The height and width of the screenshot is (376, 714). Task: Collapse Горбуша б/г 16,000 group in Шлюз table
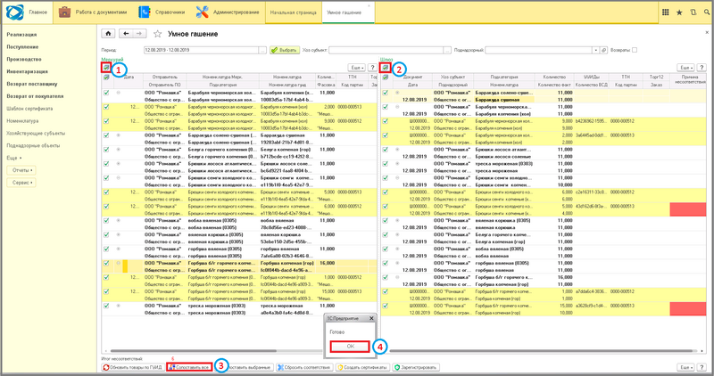pos(397,277)
